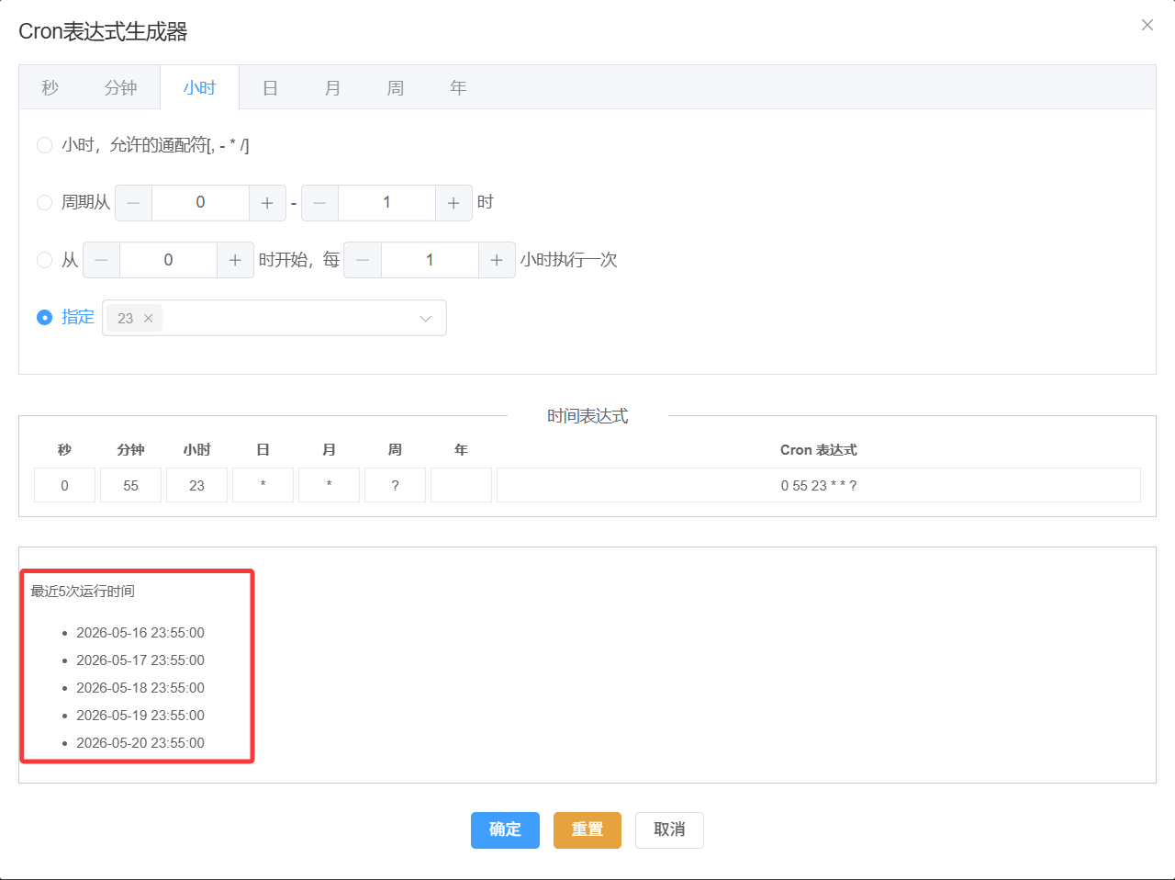Click the Cron 表达式 result field

click(x=819, y=485)
